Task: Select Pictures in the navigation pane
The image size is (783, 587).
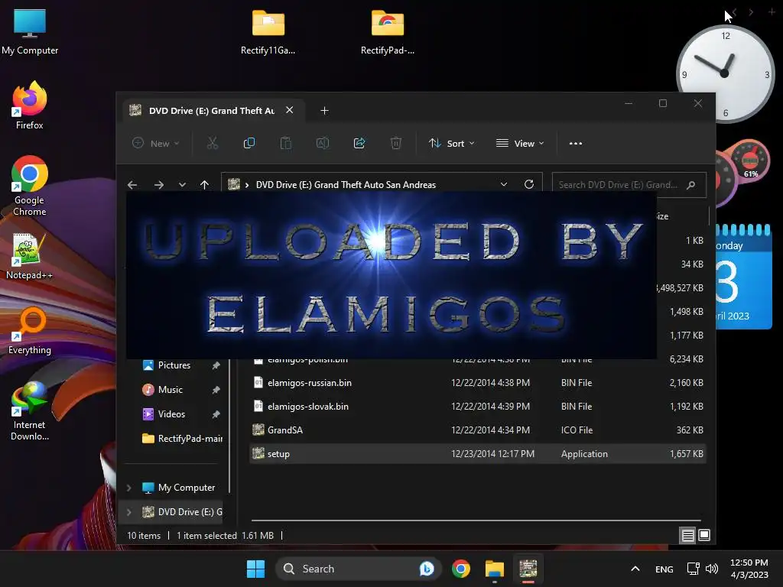Action: (x=174, y=365)
